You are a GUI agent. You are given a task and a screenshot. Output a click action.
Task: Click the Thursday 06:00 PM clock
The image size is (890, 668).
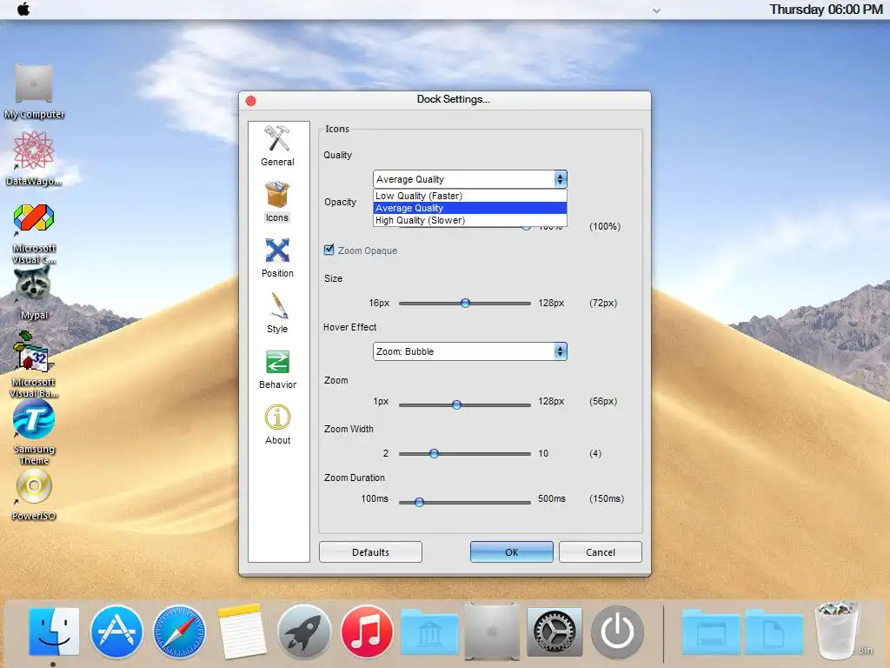[826, 10]
